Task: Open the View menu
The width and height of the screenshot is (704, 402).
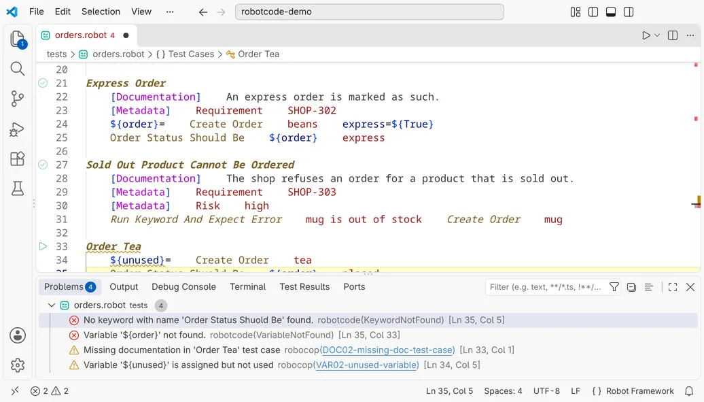Action: click(141, 12)
